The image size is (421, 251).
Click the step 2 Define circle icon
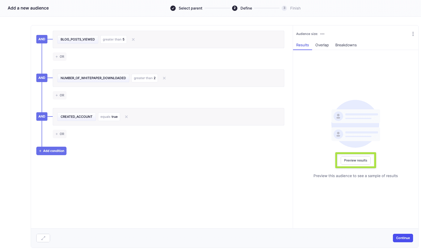pos(235,8)
